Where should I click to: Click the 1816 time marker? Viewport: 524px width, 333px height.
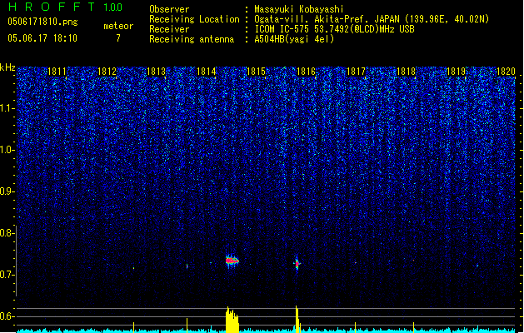coord(306,72)
